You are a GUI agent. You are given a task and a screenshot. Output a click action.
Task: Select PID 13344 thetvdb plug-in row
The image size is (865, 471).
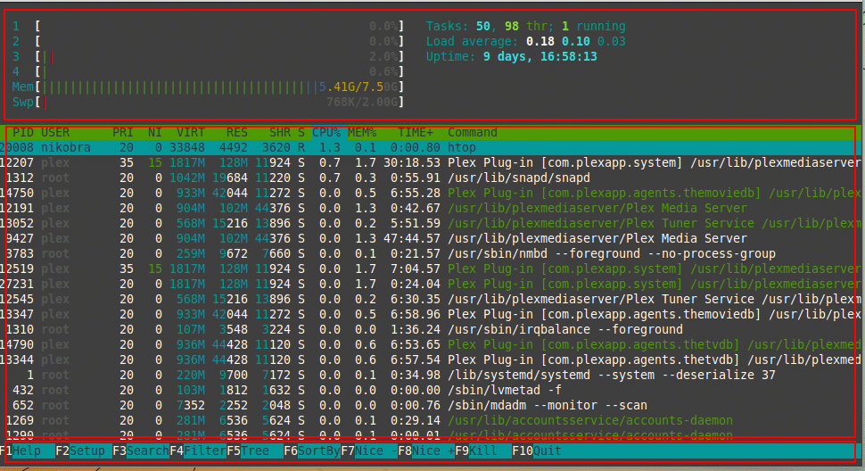coord(431,359)
